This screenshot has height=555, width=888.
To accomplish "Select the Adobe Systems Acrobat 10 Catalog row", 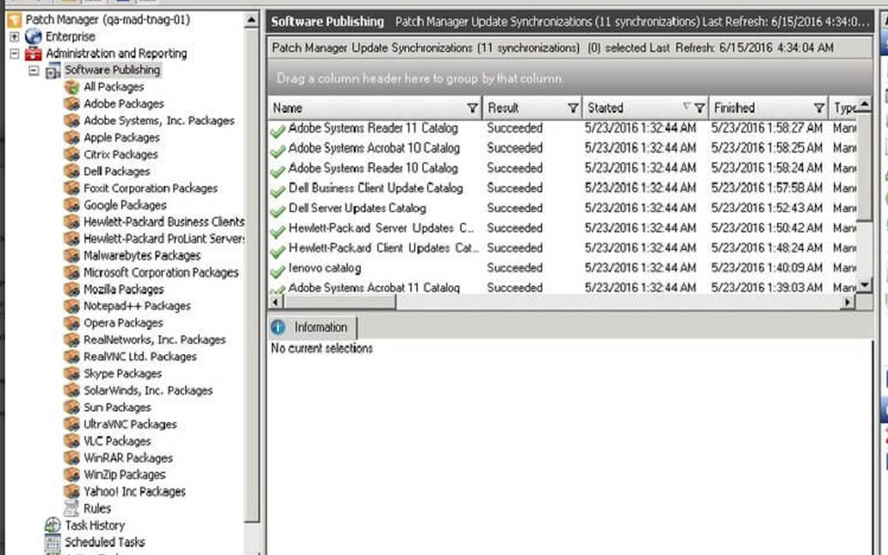I will pos(562,148).
